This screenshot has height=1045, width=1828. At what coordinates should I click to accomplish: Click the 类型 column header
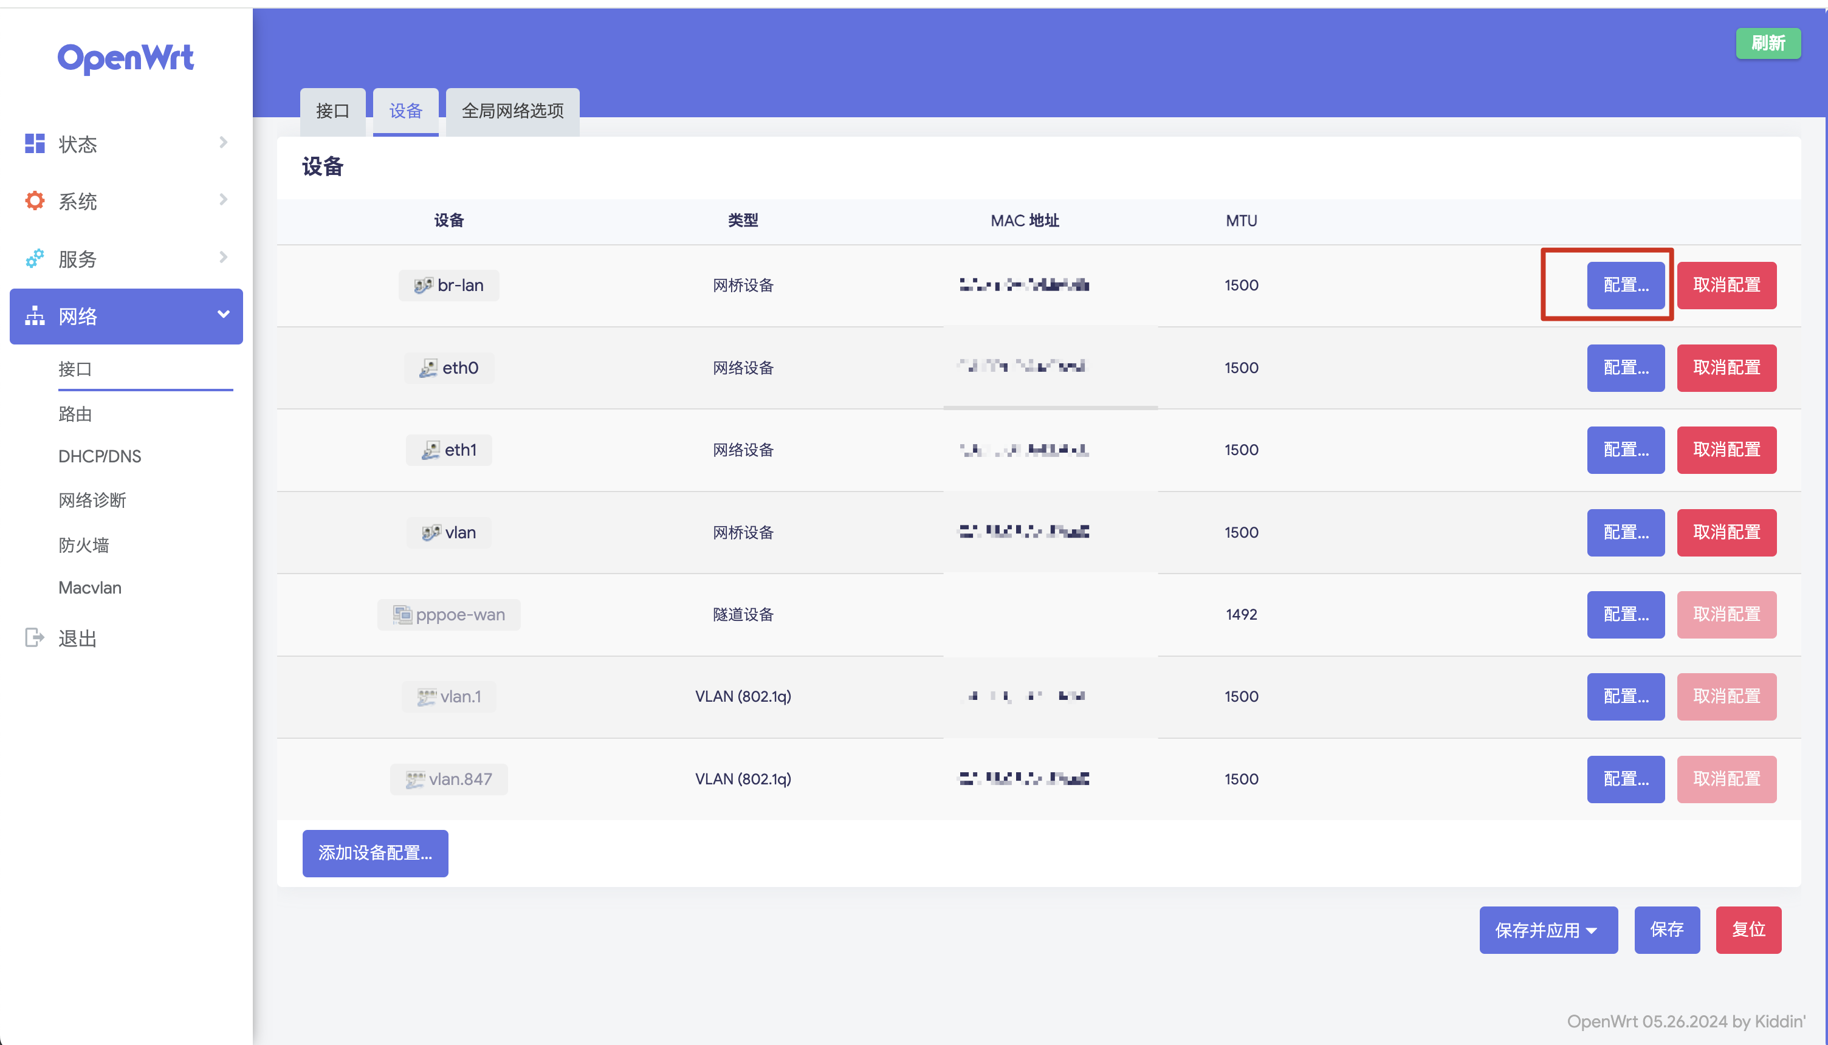coord(743,221)
